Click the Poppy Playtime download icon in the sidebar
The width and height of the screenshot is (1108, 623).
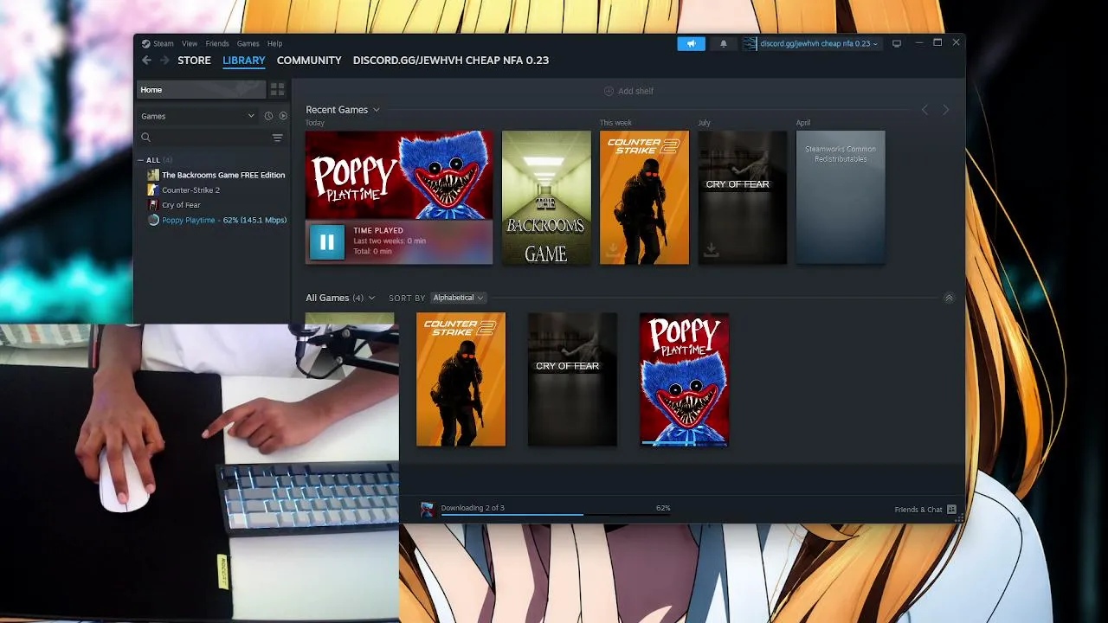click(153, 220)
